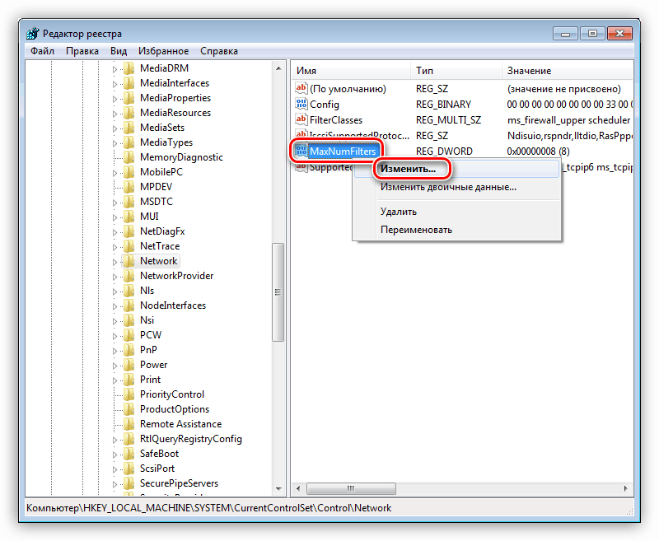
Task: Click the 0x00000008 (8) value cell
Action: pos(539,152)
